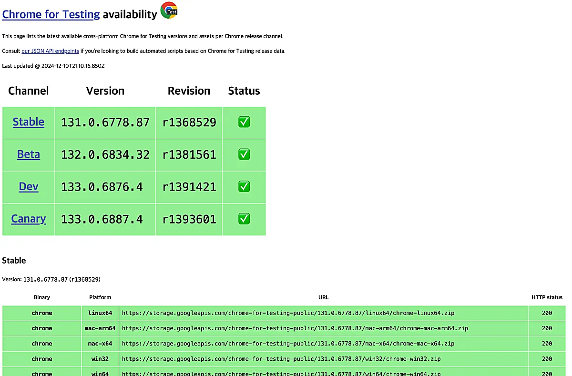Click the Last updated timestamp text

point(53,66)
